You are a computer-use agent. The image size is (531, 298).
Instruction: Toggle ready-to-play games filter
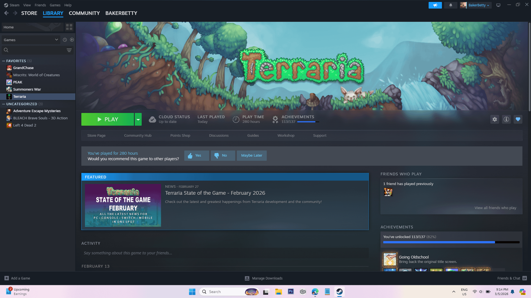(72, 40)
